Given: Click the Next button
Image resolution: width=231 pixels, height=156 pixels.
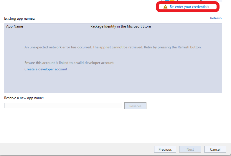Looking at the screenshot, I should [x=190, y=149].
